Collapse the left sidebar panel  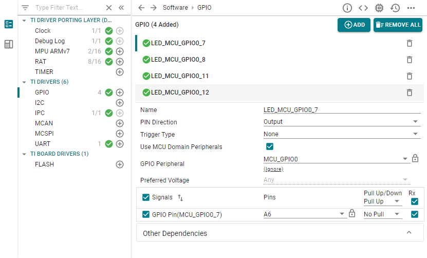(x=121, y=8)
